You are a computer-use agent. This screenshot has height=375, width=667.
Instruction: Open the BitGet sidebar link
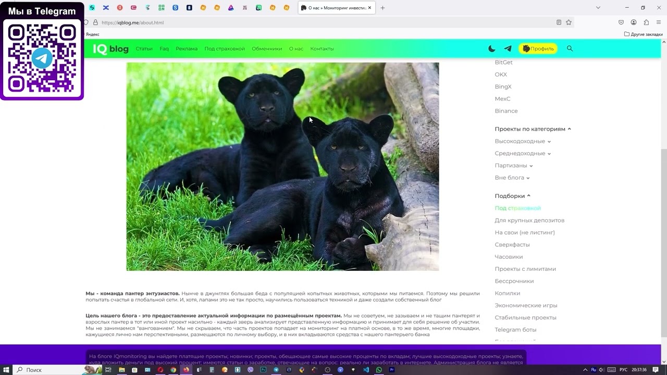tap(503, 62)
